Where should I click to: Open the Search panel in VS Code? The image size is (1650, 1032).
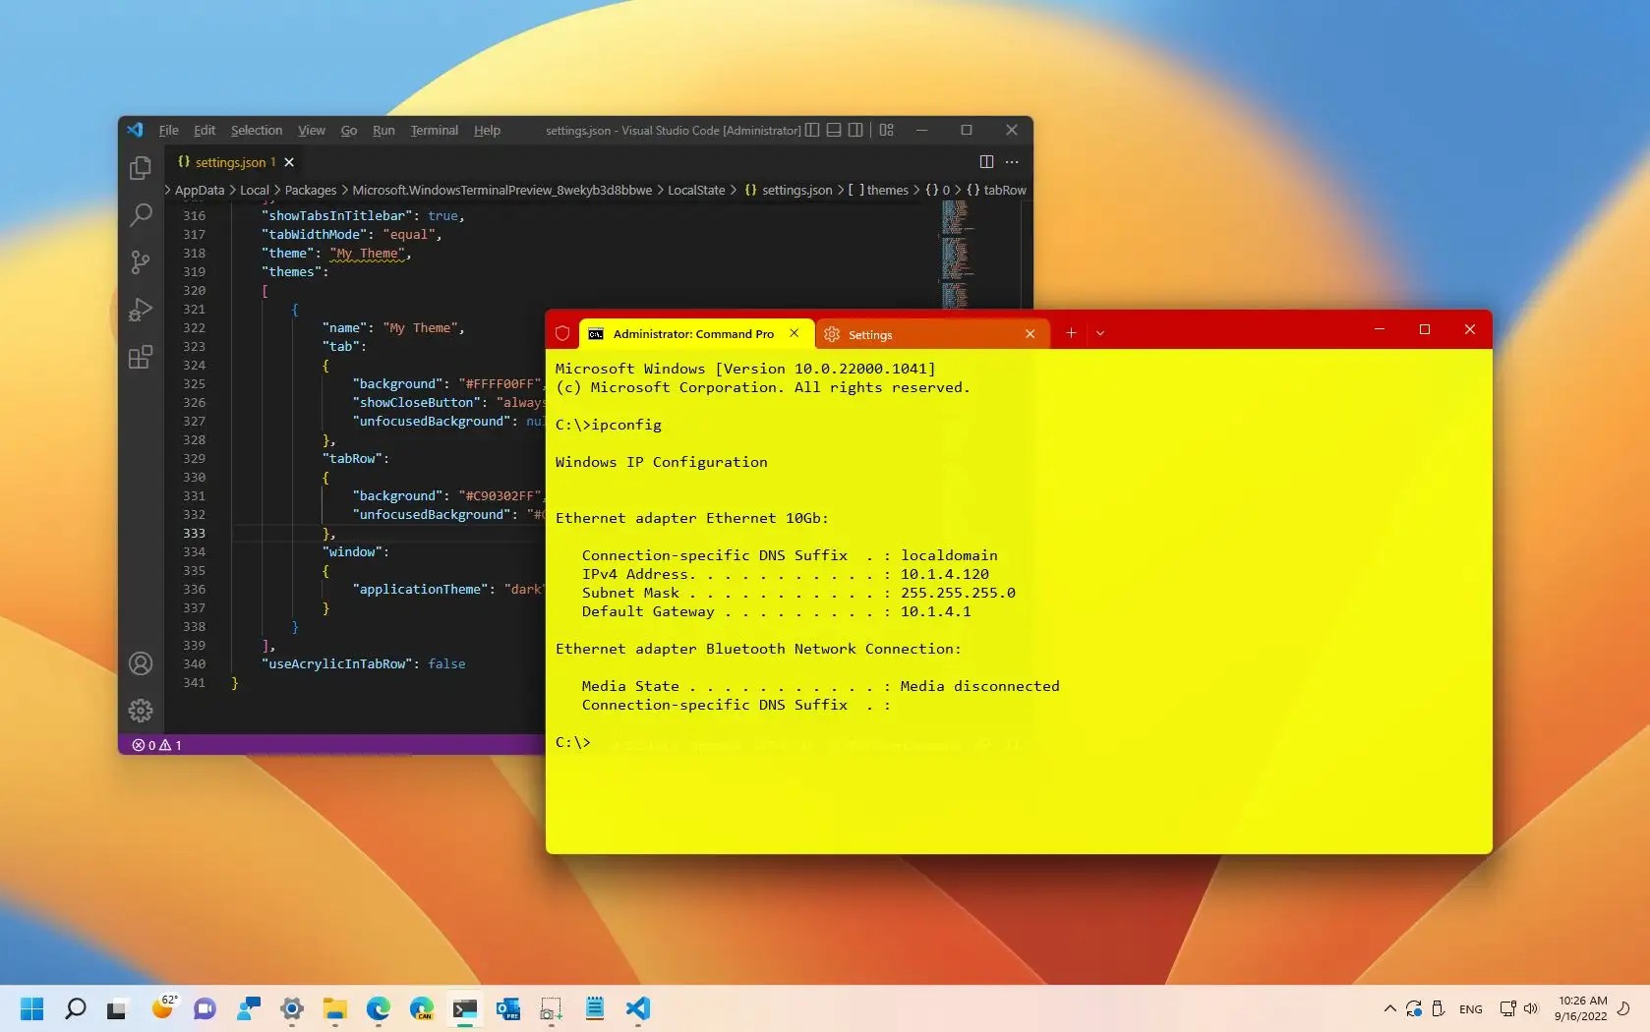tap(141, 215)
